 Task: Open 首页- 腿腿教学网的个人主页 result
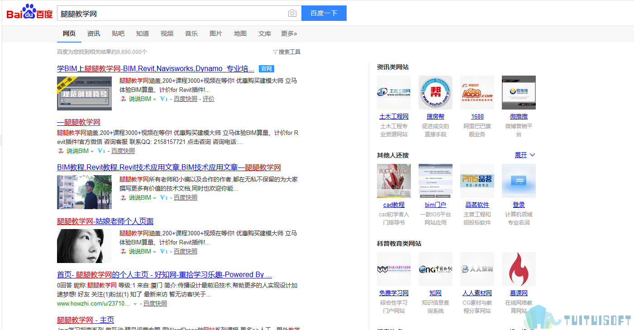164,275
